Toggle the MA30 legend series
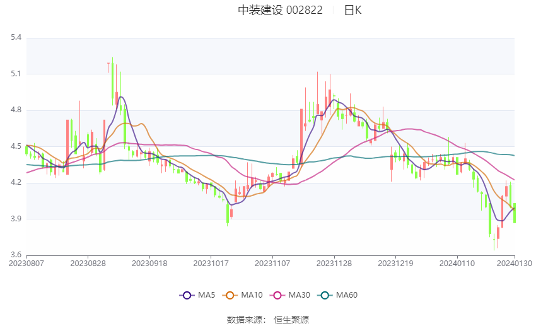Screen dimensions: 536x326 click(x=290, y=295)
